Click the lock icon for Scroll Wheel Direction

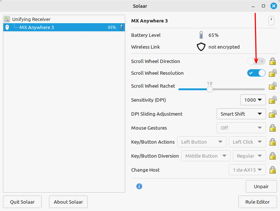[273, 61]
